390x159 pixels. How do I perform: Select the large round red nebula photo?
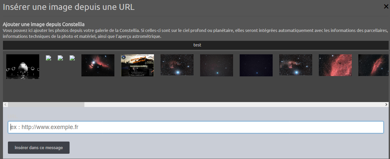(x=335, y=65)
